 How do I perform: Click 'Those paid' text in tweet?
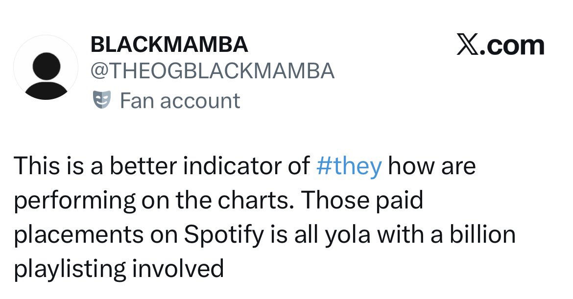click(x=363, y=201)
